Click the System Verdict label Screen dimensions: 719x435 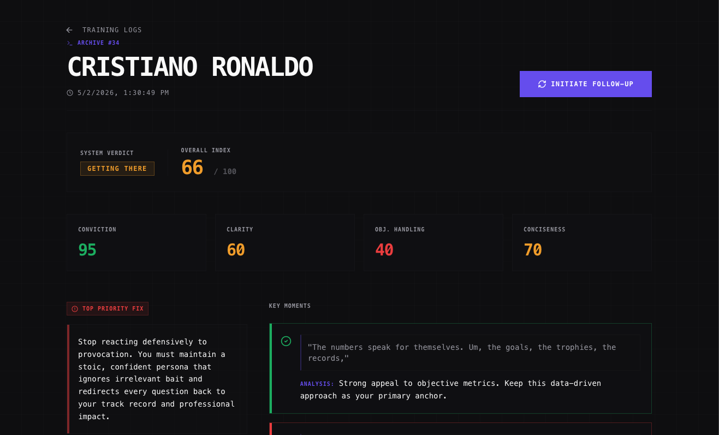coord(107,153)
